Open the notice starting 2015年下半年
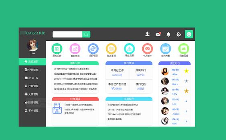The image size is (226, 140). coord(76,79)
